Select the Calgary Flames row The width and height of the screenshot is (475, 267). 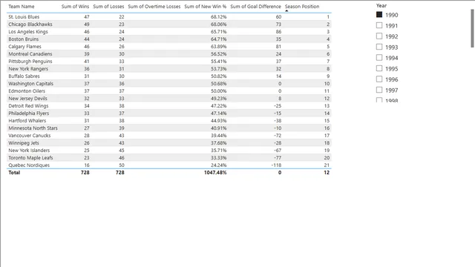click(169, 46)
